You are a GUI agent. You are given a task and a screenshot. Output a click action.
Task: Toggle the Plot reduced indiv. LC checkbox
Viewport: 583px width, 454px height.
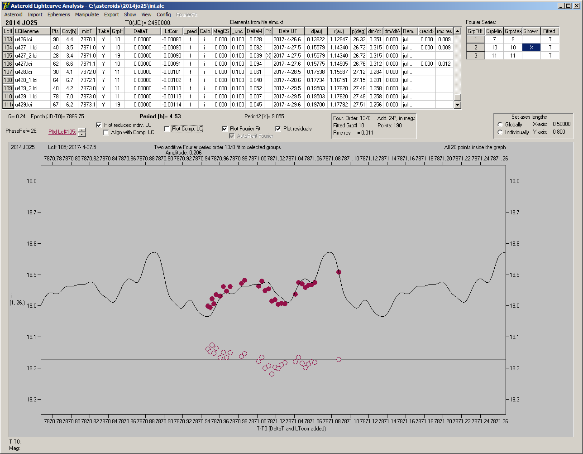pyautogui.click(x=99, y=125)
